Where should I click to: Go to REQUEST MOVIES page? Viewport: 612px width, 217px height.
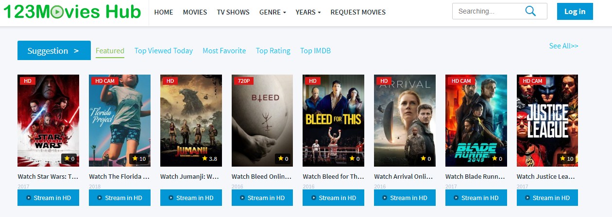tap(358, 12)
